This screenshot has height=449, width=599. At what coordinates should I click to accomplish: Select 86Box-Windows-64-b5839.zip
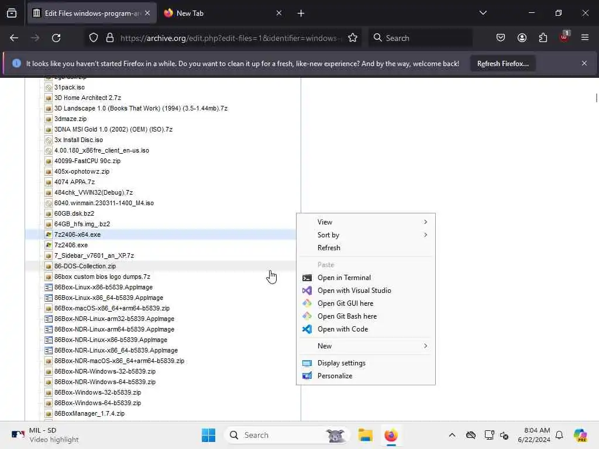tap(98, 403)
